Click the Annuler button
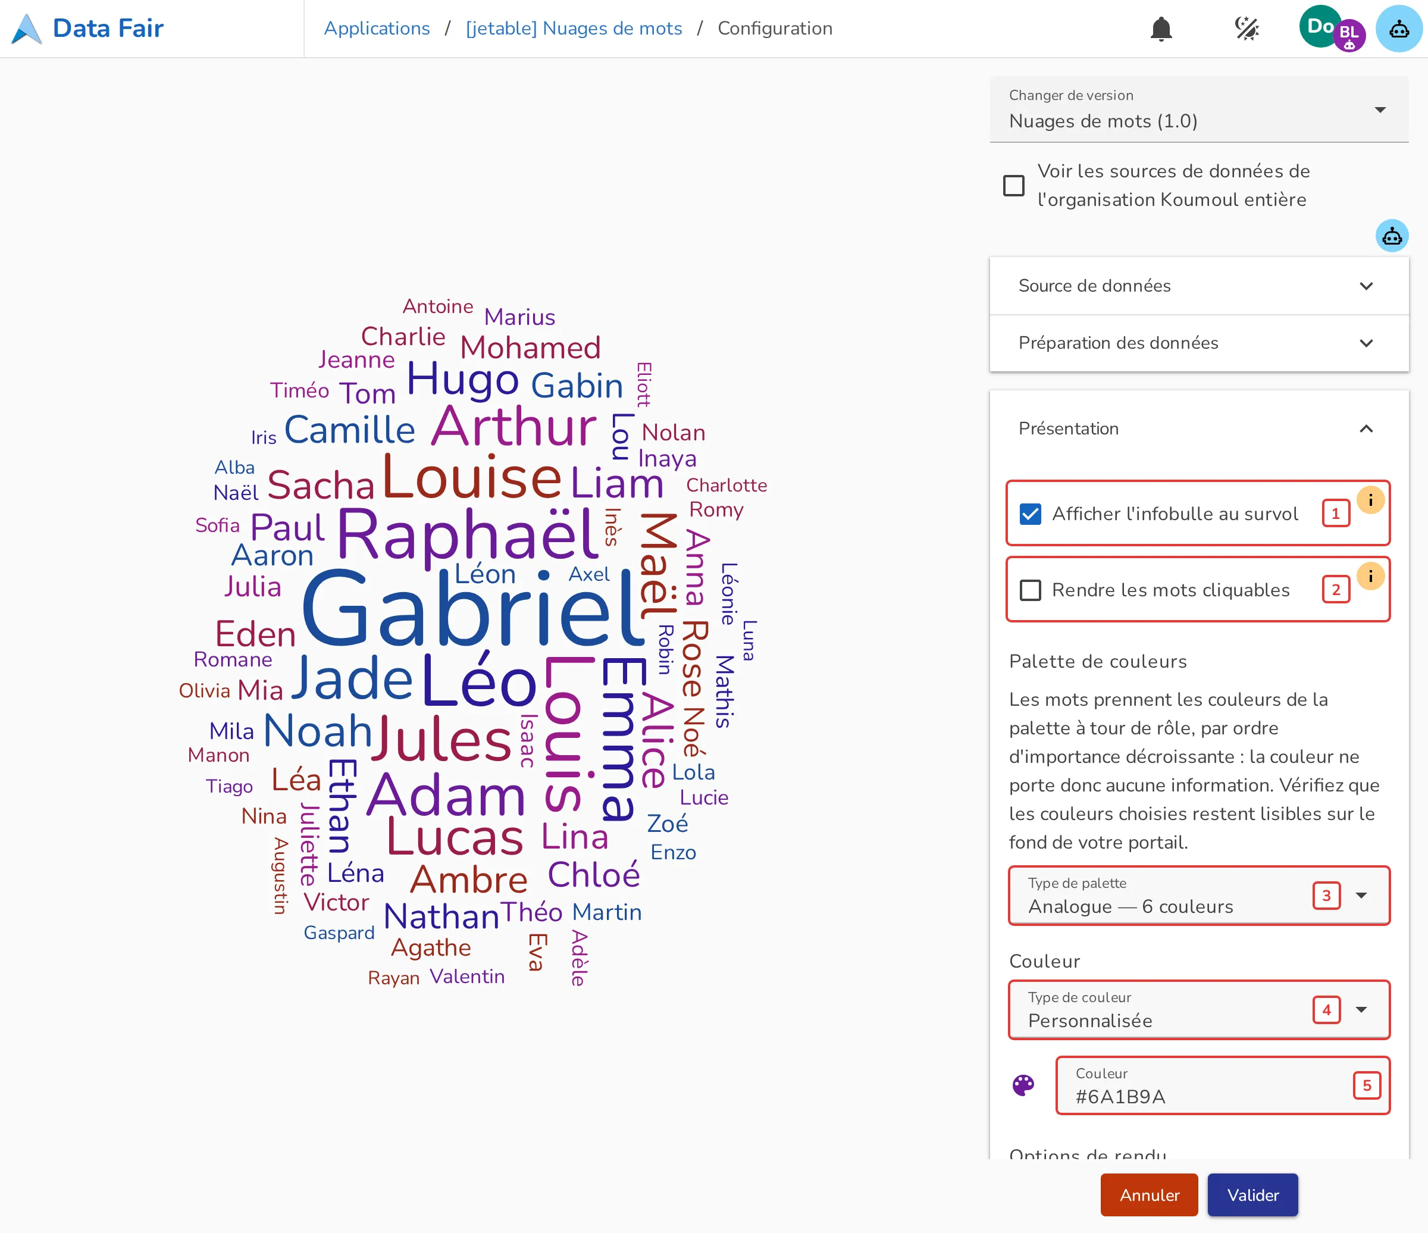Image resolution: width=1428 pixels, height=1233 pixels. pos(1149,1195)
